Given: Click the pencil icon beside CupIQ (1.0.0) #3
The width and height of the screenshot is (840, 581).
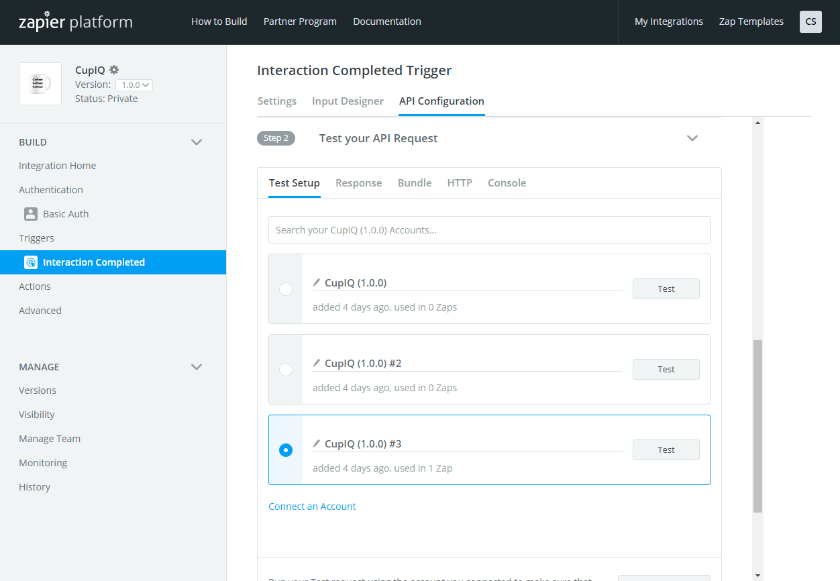Looking at the screenshot, I should click(317, 443).
